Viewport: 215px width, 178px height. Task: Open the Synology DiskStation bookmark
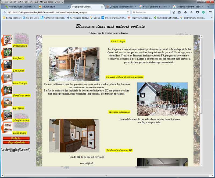pos(114,18)
